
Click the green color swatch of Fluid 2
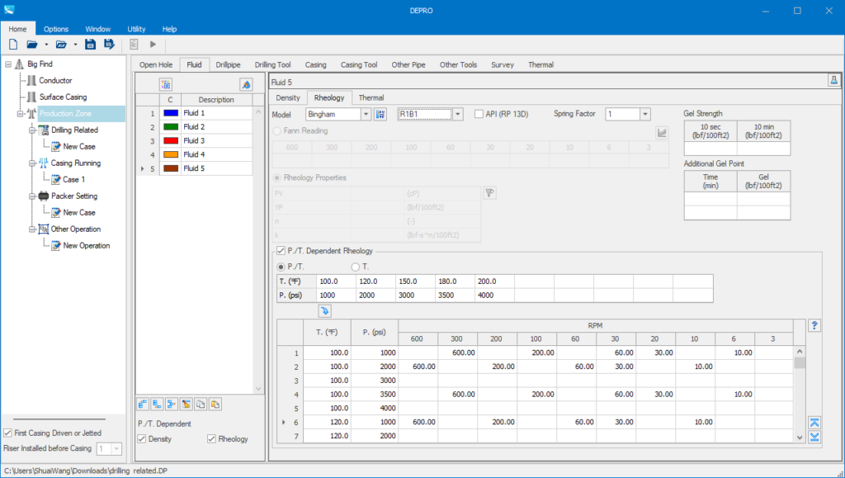tap(170, 127)
